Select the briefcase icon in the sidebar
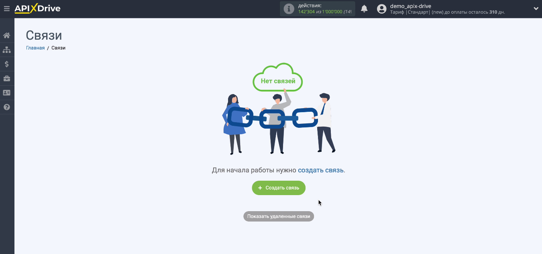Screen dimensions: 542x254 coord(6,79)
